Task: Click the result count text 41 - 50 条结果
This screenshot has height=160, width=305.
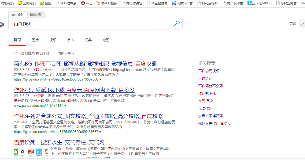Action: (x=32, y=54)
